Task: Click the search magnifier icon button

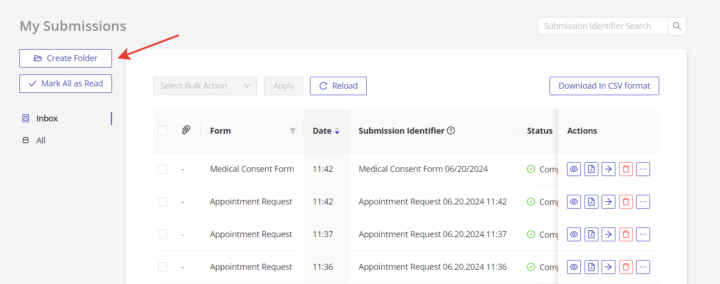Action: click(x=677, y=26)
